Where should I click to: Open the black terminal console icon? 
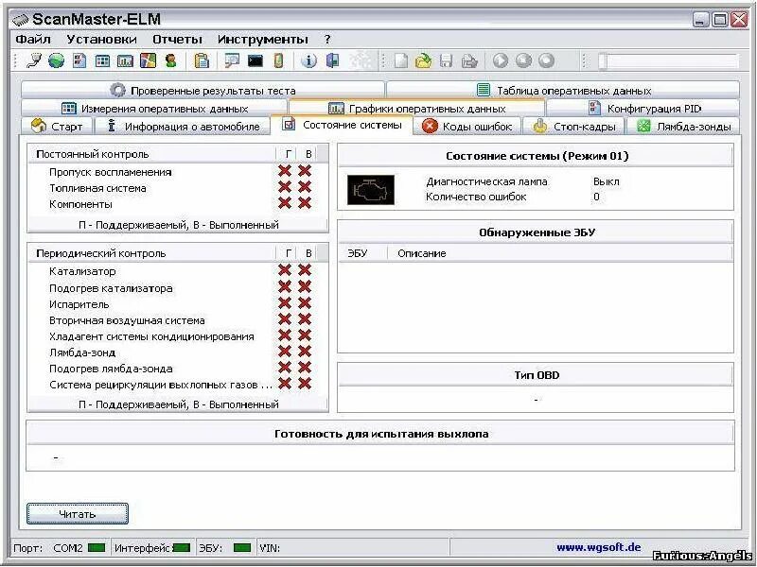255,60
